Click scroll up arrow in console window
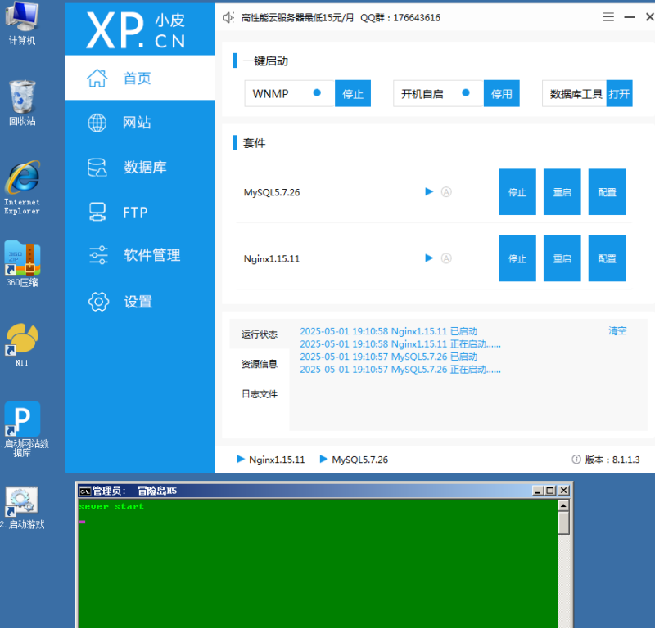The width and height of the screenshot is (655, 628). pos(563,506)
